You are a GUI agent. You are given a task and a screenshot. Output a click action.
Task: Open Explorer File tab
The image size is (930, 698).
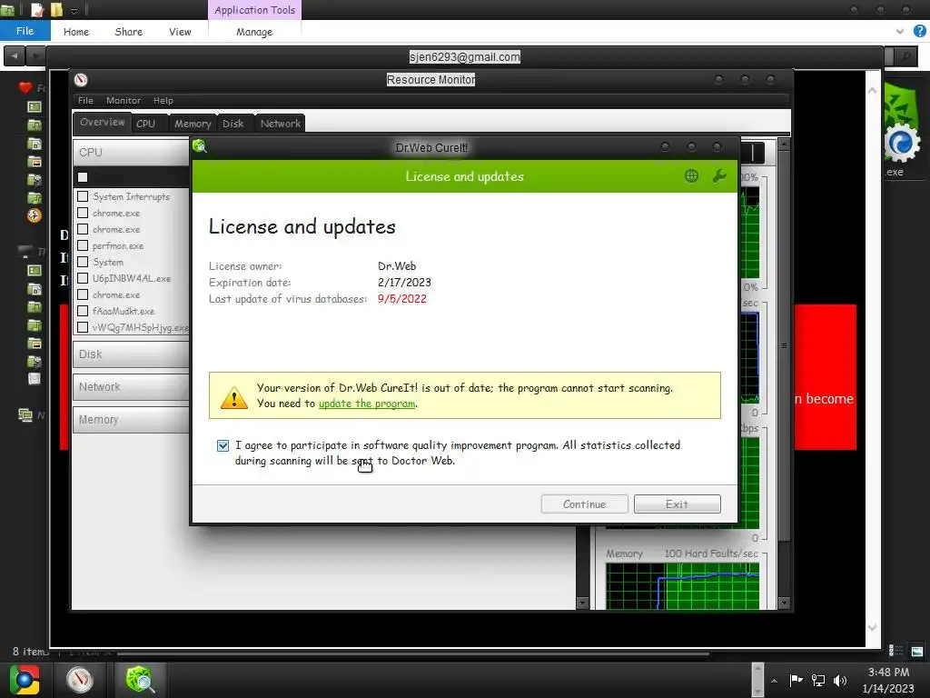click(x=25, y=31)
